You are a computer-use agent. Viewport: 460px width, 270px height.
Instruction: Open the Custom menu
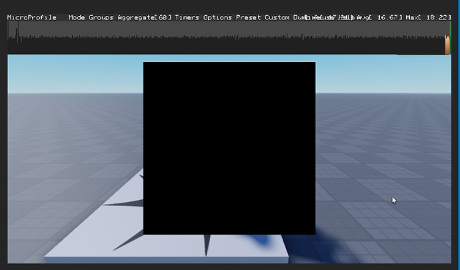click(x=277, y=17)
